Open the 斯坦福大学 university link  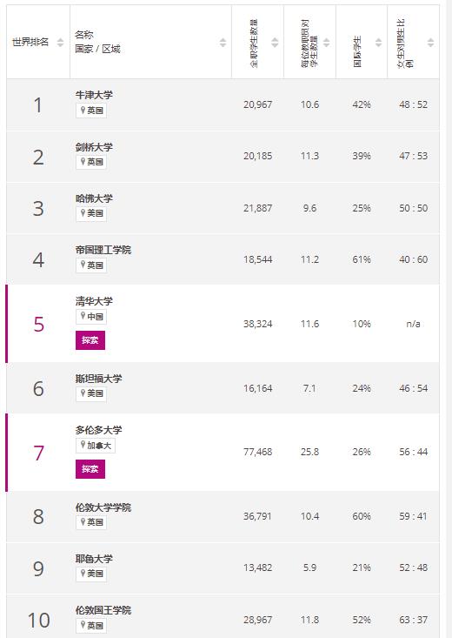pos(99,378)
